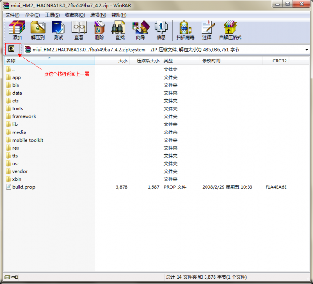Open the 向导 (Wizard) toolbar icon

click(x=141, y=27)
